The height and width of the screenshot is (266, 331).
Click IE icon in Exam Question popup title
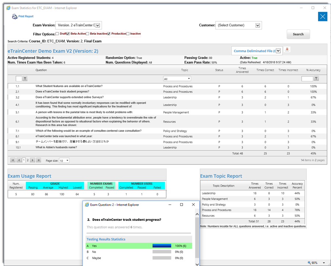coord(87,205)
